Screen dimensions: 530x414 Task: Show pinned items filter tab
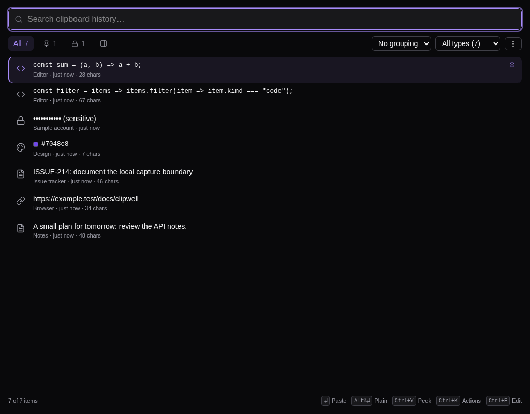click(x=50, y=43)
